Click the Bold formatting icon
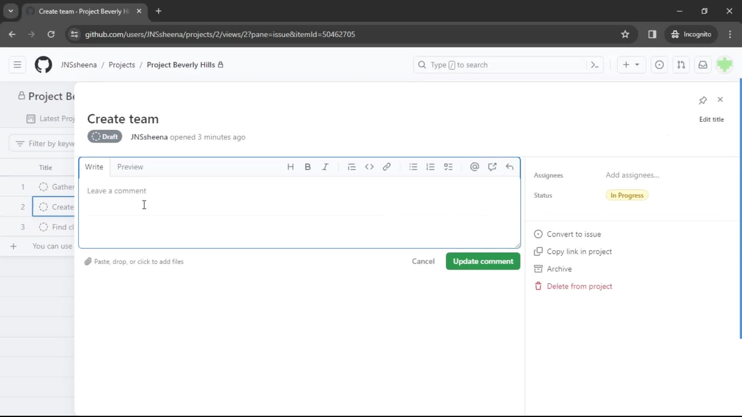This screenshot has height=417, width=742. (308, 166)
